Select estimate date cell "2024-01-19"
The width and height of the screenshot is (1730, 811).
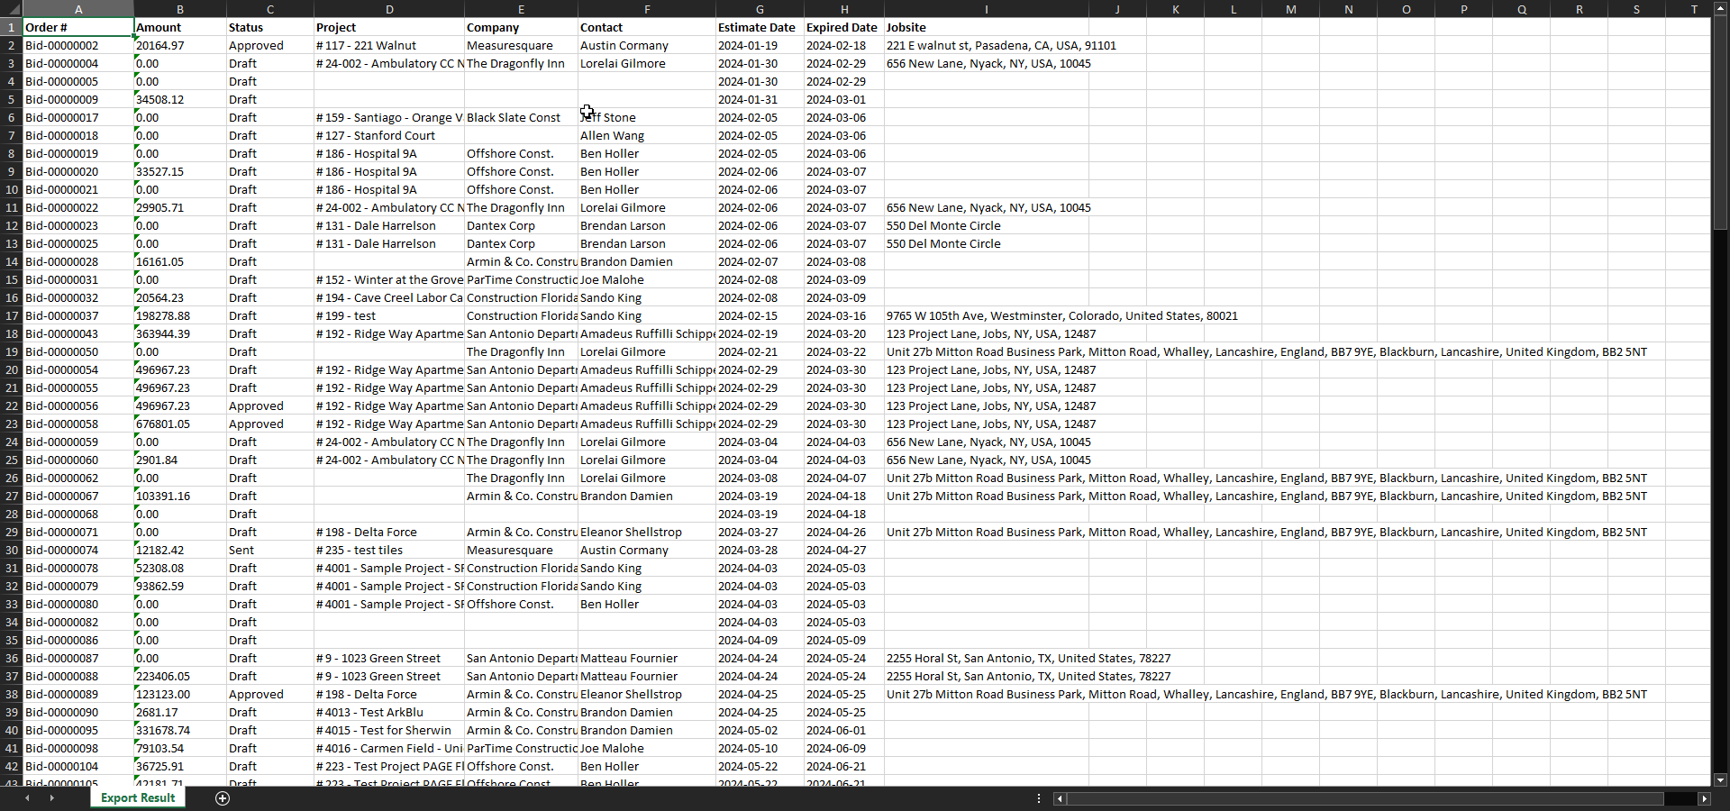pos(760,45)
